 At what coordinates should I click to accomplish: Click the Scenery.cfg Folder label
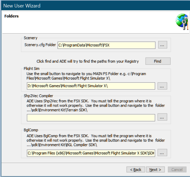tap(40, 45)
